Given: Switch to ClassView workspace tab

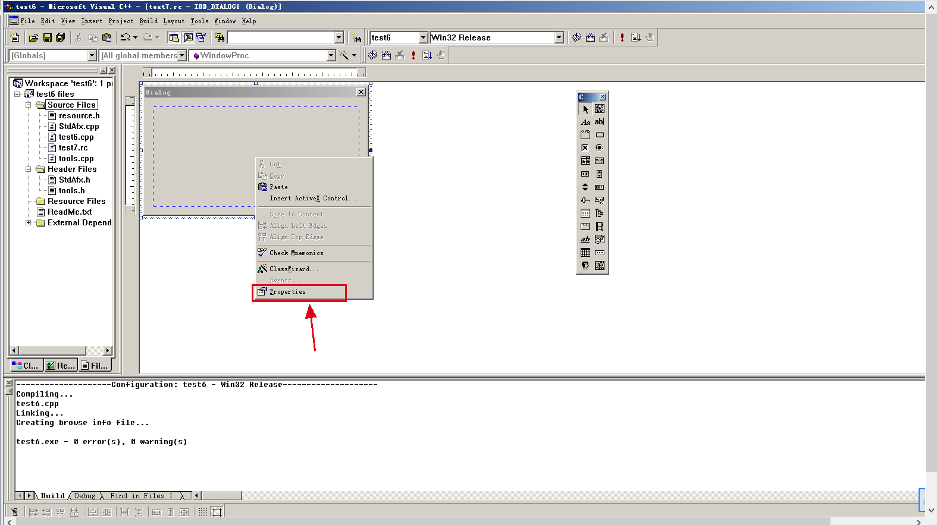Looking at the screenshot, I should (26, 366).
